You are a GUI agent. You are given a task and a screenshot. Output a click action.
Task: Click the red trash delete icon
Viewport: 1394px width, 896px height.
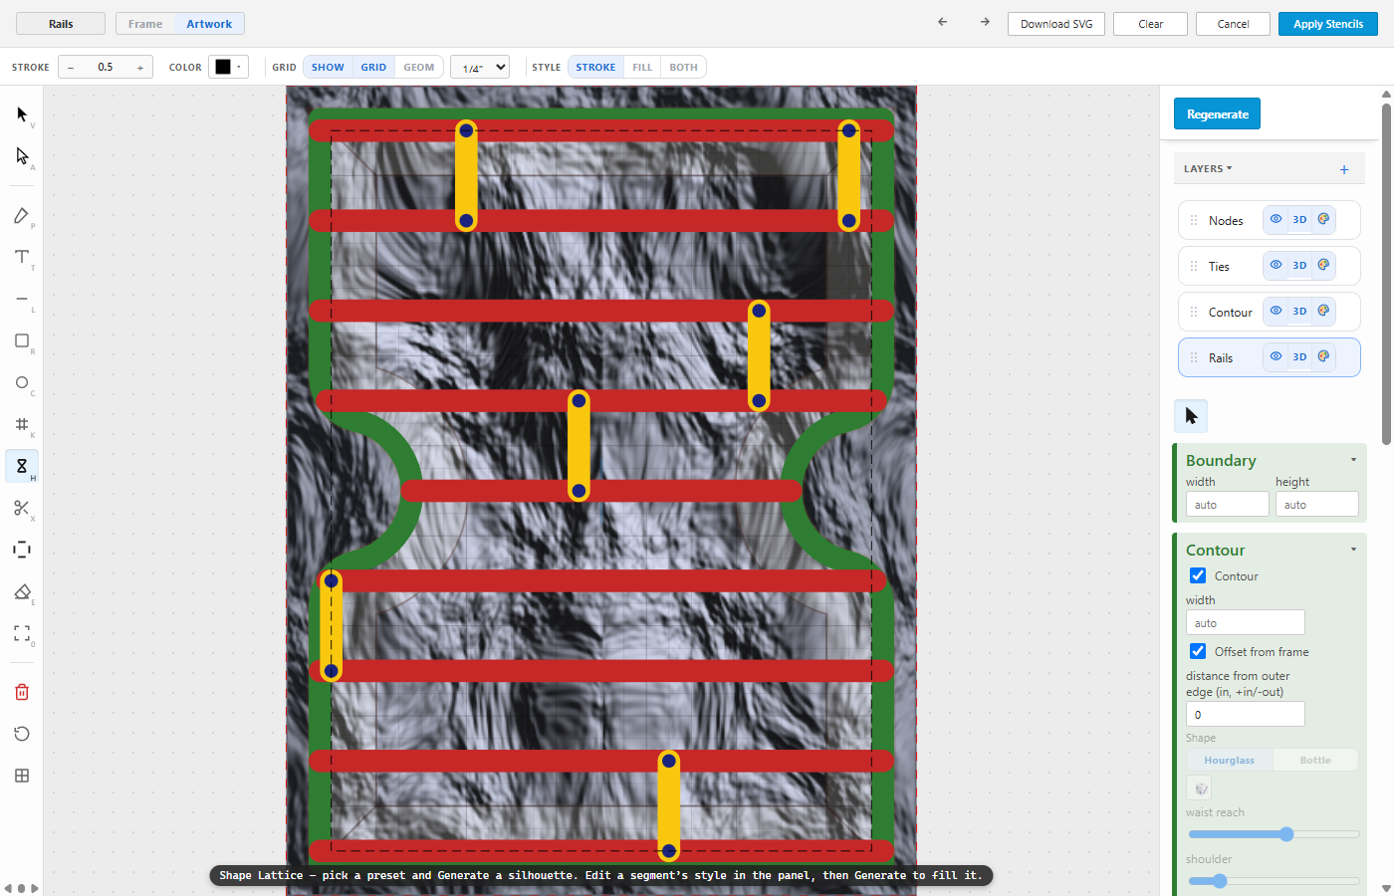point(22,692)
